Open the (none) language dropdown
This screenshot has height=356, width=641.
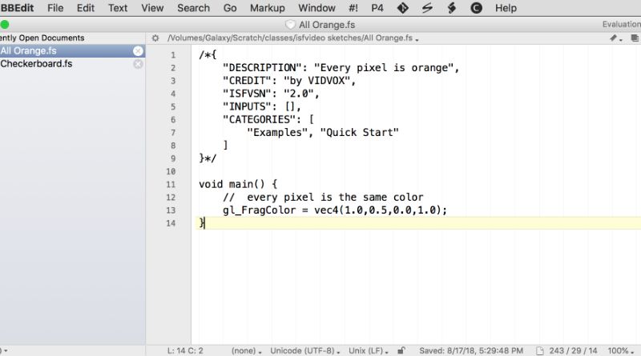247,350
